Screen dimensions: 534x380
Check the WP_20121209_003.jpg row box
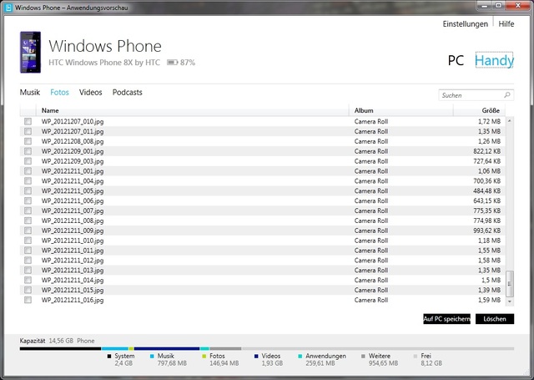pyautogui.click(x=28, y=161)
